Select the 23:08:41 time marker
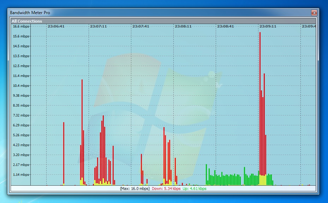This screenshot has width=328, height=203. coord(226,26)
